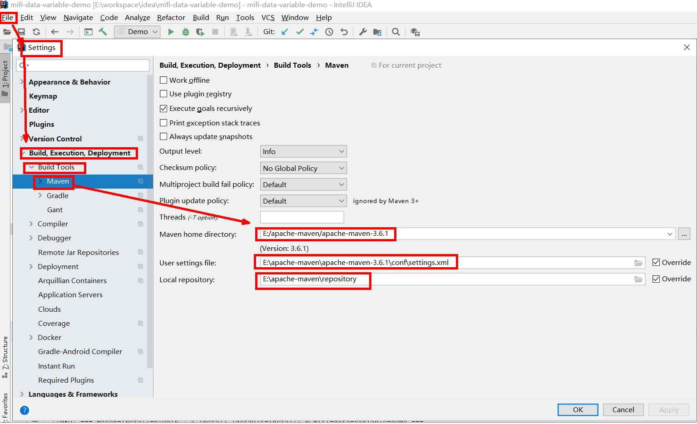This screenshot has width=697, height=424.
Task: Click the Git Show History clock icon
Action: (x=329, y=32)
